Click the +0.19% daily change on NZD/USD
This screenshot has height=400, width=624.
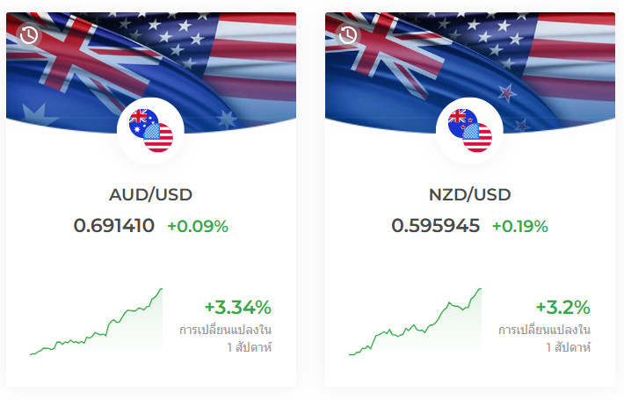pyautogui.click(x=519, y=227)
